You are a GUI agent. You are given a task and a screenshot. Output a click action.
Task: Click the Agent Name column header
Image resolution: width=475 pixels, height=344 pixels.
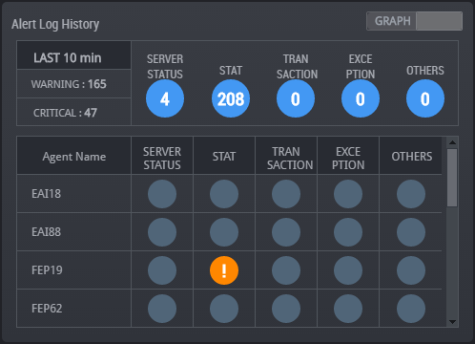(73, 156)
